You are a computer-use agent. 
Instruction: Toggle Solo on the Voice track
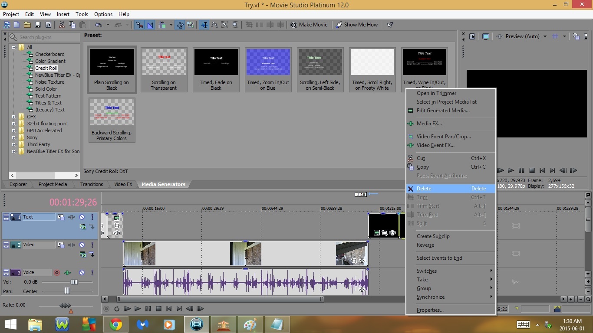pyautogui.click(x=92, y=273)
